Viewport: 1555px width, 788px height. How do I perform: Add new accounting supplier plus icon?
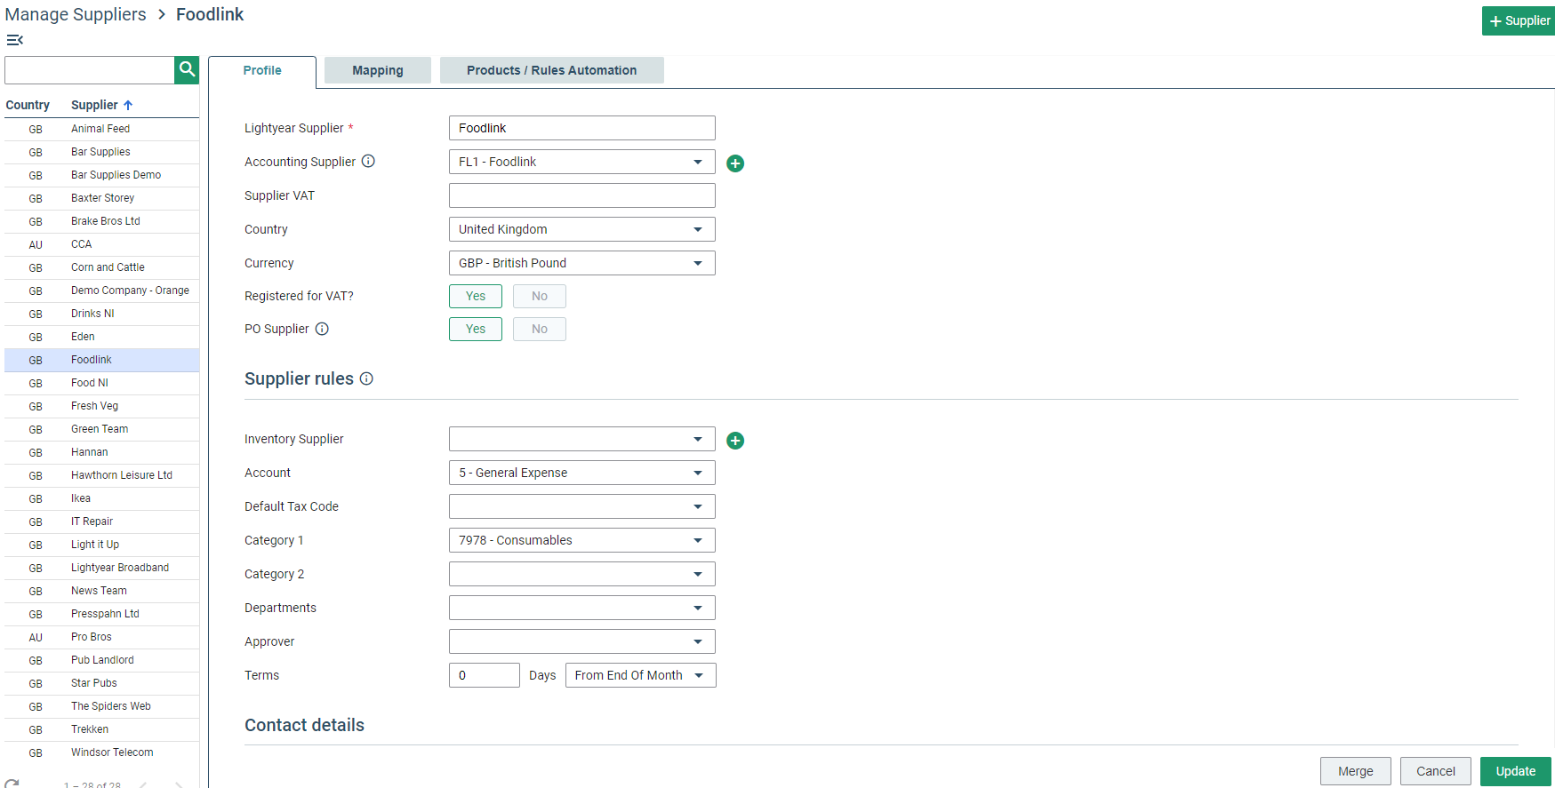[735, 163]
